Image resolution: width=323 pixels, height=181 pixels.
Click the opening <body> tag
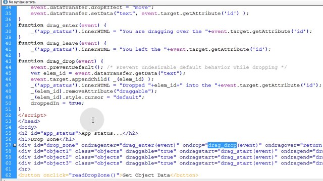27,127
